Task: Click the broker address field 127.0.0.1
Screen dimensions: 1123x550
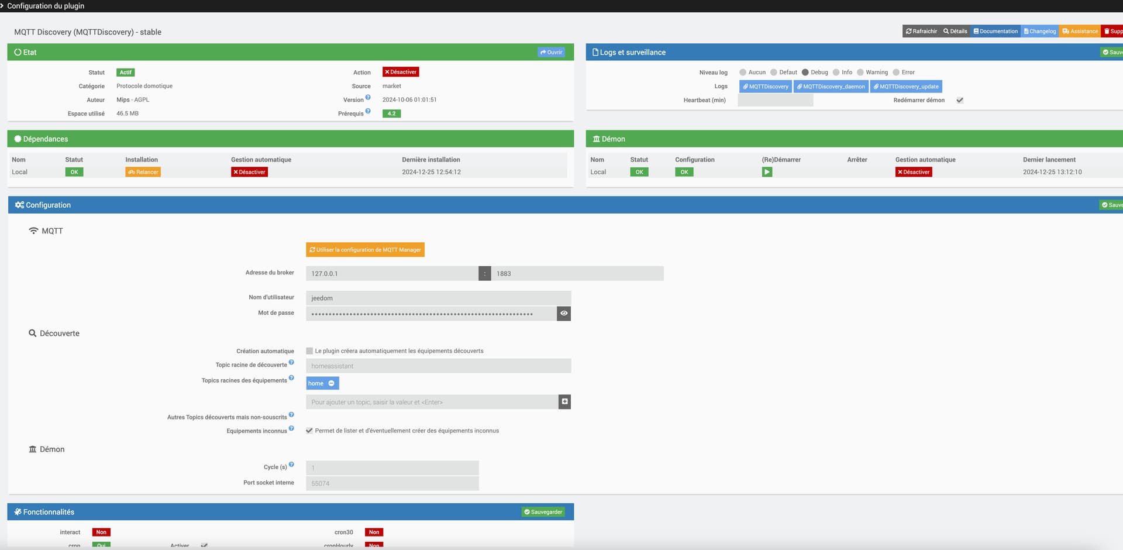Action: tap(392, 273)
